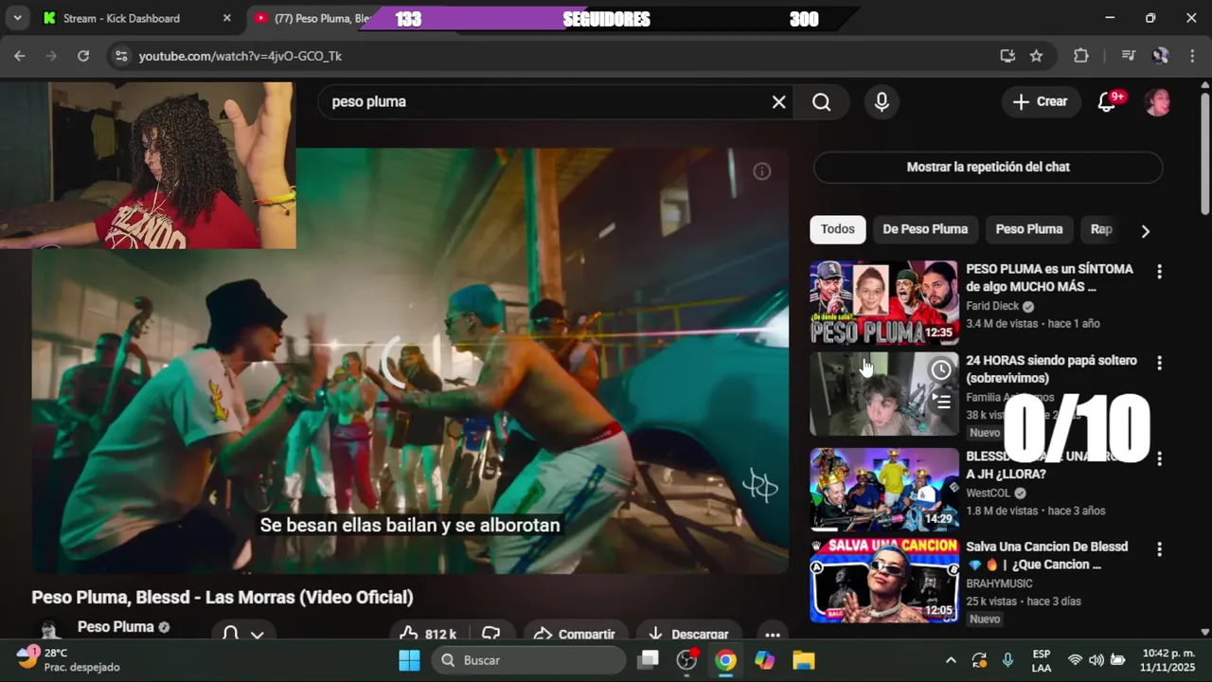Open Google Chrome from the taskbar
The width and height of the screenshot is (1212, 682).
pyautogui.click(x=725, y=660)
